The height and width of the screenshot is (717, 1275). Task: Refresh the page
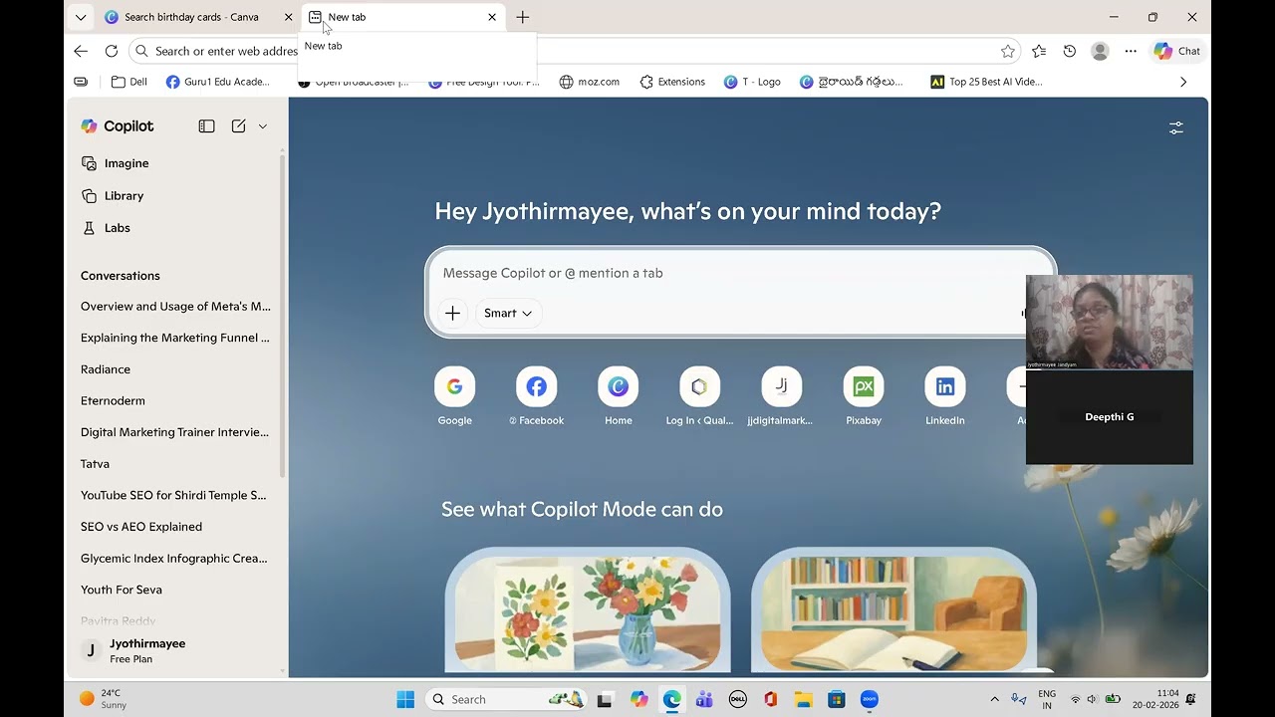[x=112, y=51]
